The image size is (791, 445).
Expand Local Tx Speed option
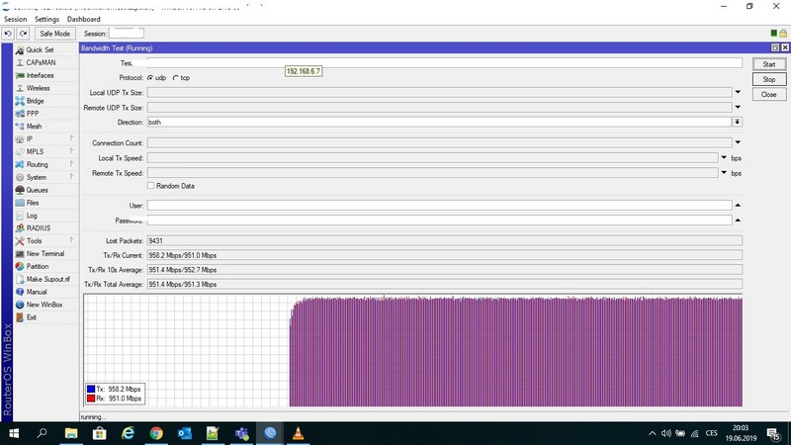point(724,158)
